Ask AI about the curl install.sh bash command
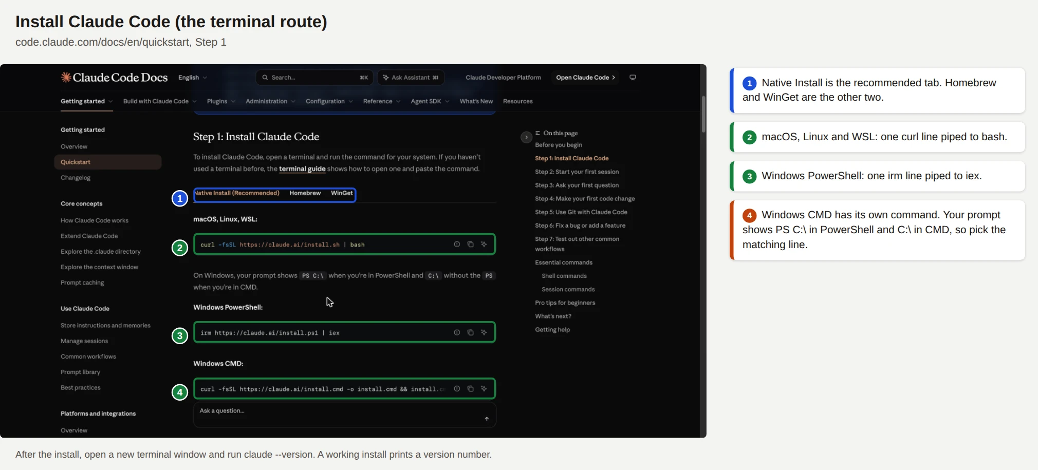Viewport: 1038px width, 470px height. coord(484,245)
